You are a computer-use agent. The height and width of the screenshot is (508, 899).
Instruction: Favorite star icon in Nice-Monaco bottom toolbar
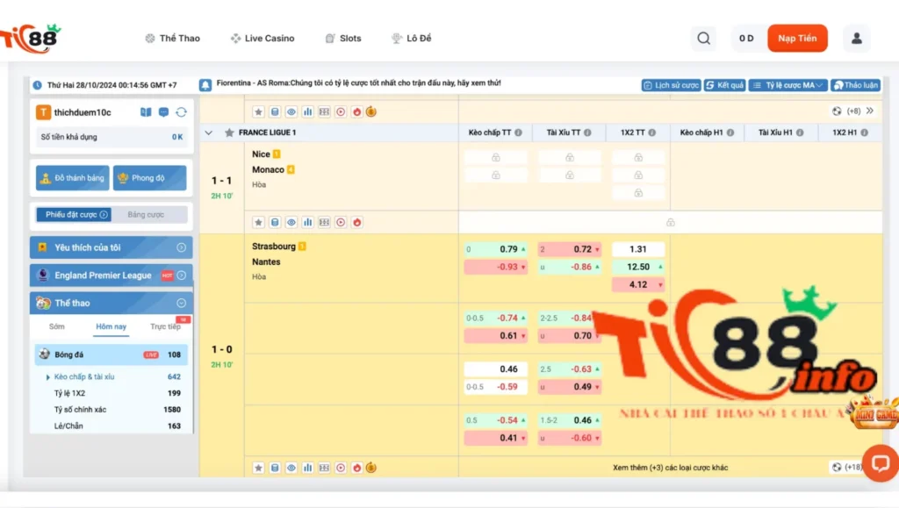coord(259,222)
